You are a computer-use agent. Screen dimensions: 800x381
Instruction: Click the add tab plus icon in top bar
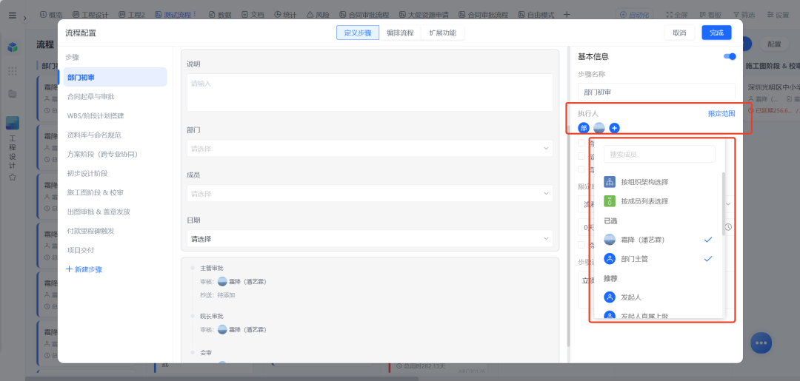click(567, 14)
